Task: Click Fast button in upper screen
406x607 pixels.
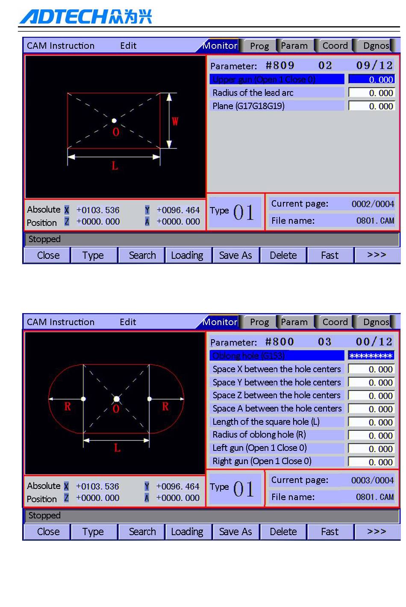Action: [330, 255]
